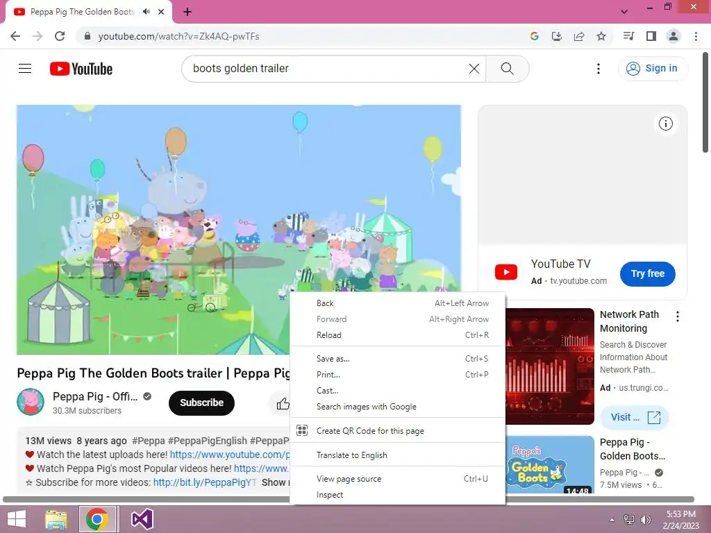Open the Network Path Monitoring thumbnail
711x533 pixels.
pyautogui.click(x=550, y=366)
